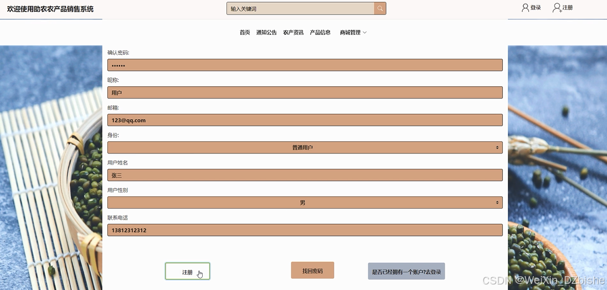The image size is (607, 290).
Task: Open the 用户性别 dropdown showing 男
Action: coord(305,203)
